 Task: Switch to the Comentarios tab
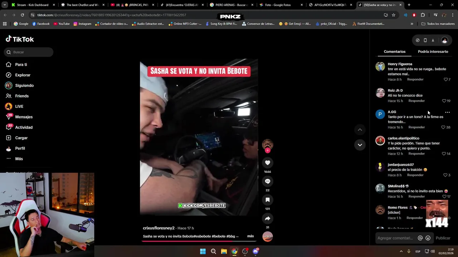pyautogui.click(x=395, y=52)
